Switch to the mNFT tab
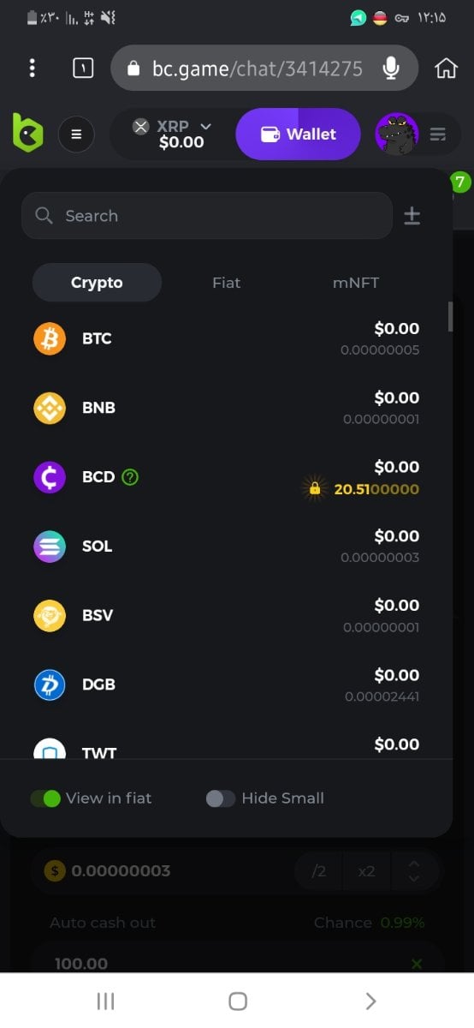This screenshot has width=474, height=1028. coord(356,283)
